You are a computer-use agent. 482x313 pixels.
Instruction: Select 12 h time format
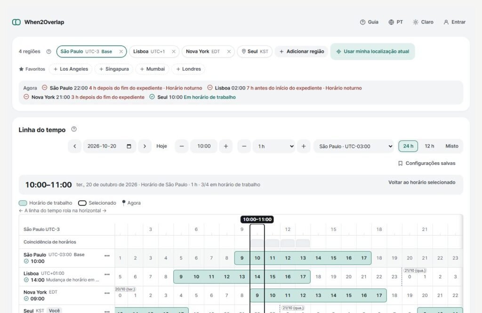pos(429,146)
